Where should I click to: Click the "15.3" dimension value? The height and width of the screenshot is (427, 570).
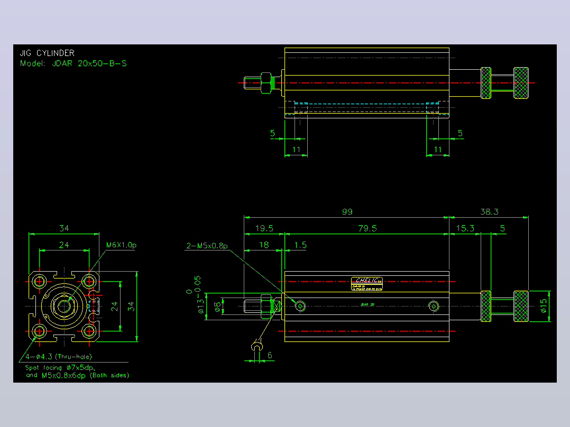465,228
